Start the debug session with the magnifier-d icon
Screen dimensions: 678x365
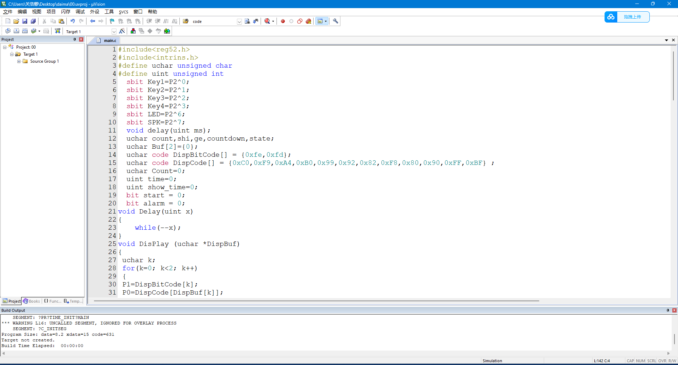coord(267,21)
